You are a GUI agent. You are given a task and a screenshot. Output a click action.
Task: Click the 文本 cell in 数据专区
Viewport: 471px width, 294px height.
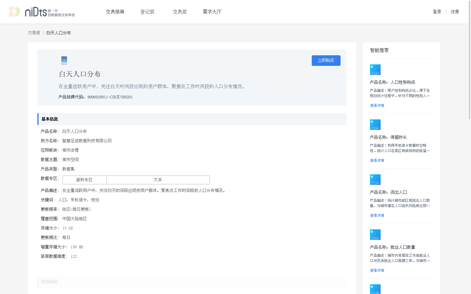click(158, 180)
